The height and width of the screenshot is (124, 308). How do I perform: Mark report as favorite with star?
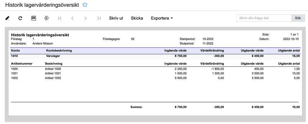(x=85, y=5)
